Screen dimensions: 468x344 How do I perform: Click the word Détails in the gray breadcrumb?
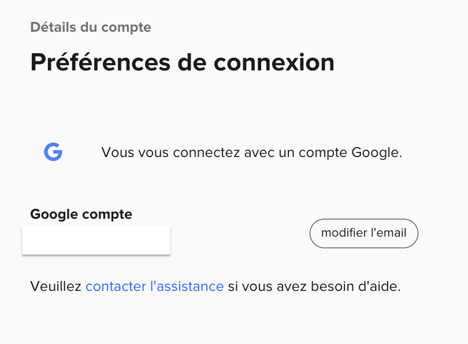pos(53,27)
